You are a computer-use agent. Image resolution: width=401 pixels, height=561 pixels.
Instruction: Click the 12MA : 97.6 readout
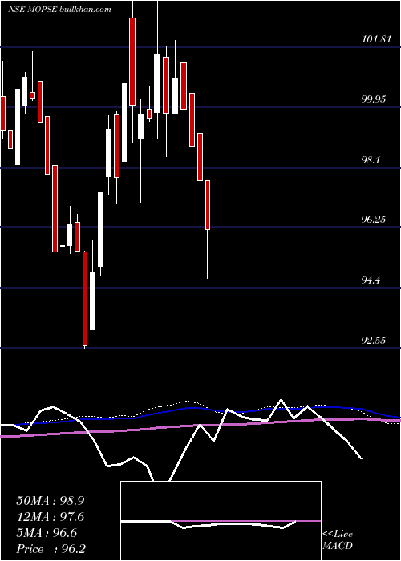pyautogui.click(x=51, y=517)
